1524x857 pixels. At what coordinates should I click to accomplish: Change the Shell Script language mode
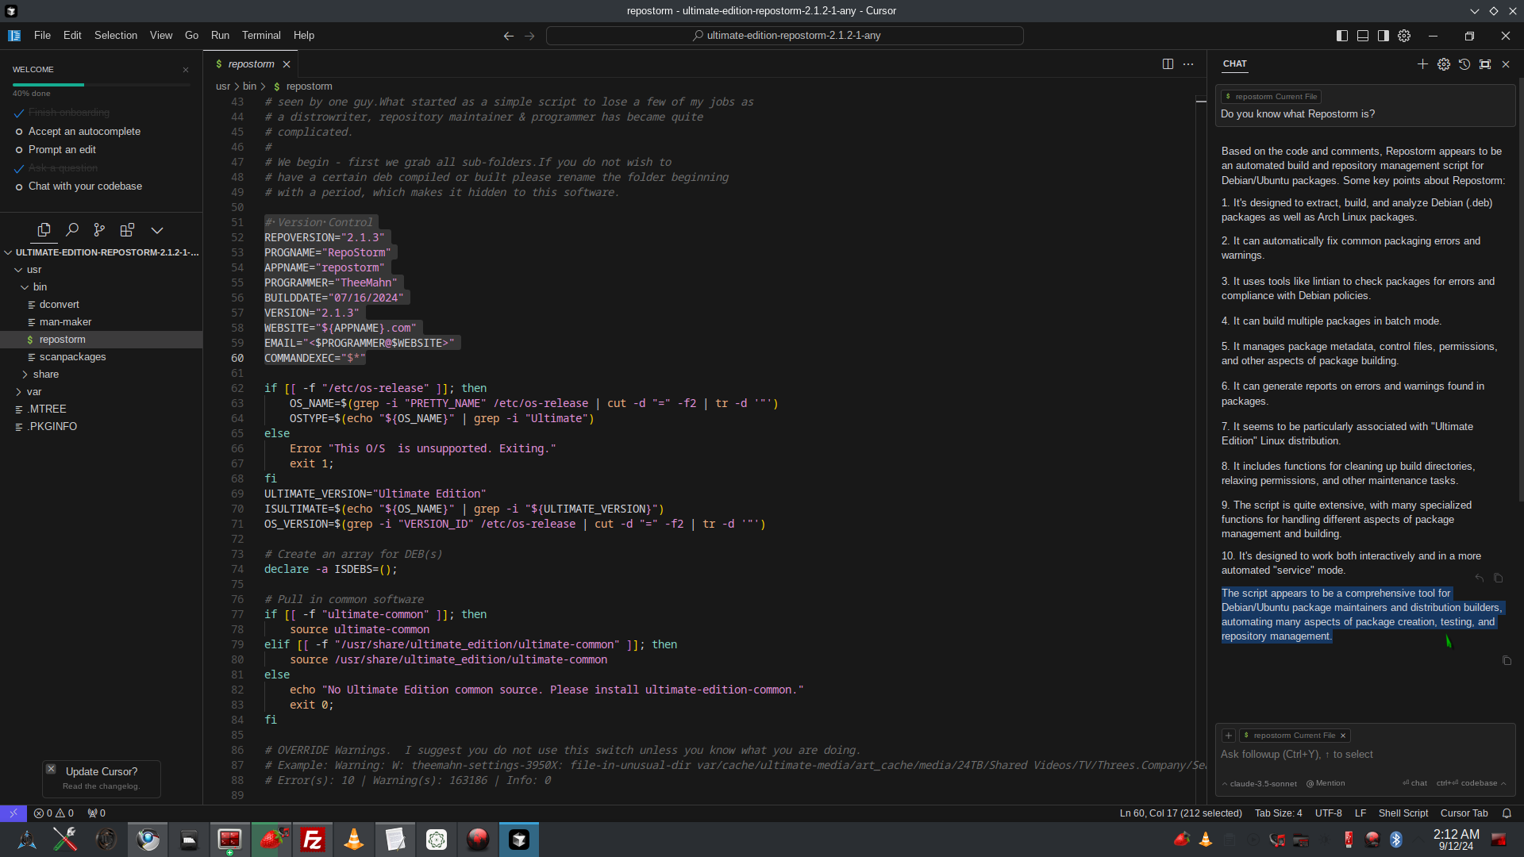pos(1403,813)
